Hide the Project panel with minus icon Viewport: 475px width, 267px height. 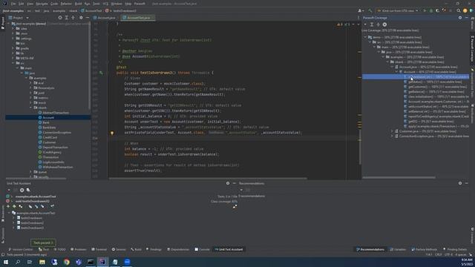click(88, 18)
